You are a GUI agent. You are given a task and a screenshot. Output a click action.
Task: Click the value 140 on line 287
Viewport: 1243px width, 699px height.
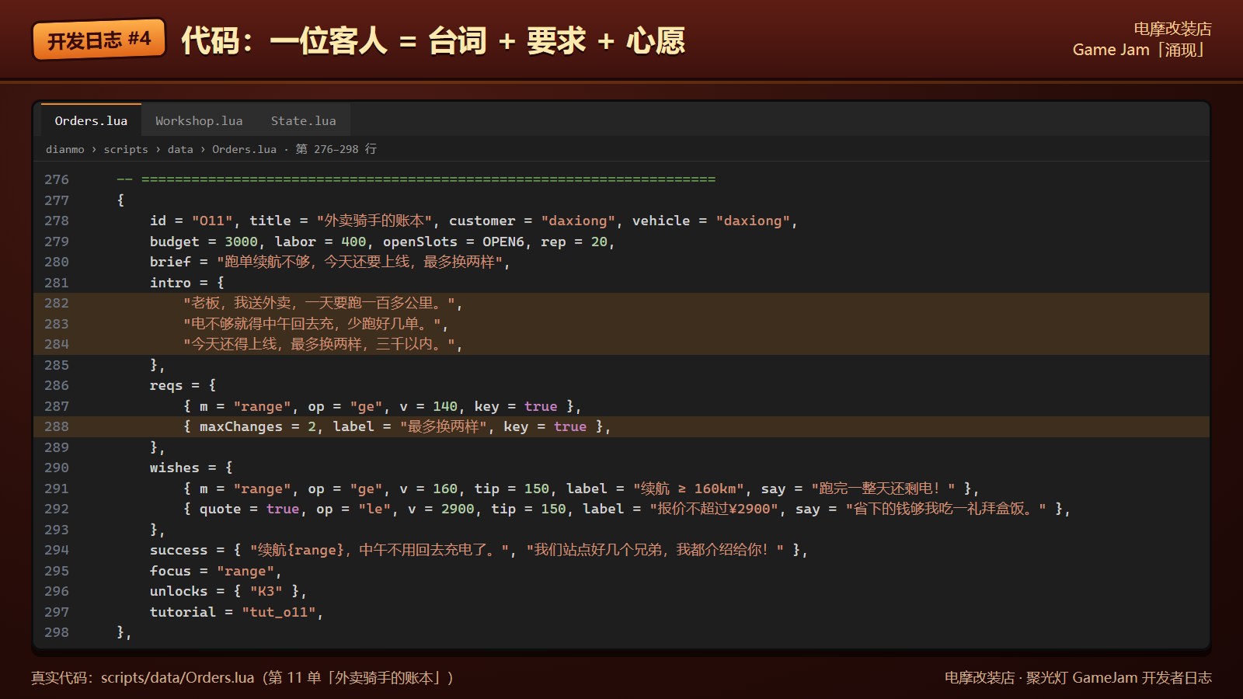pyautogui.click(x=445, y=406)
